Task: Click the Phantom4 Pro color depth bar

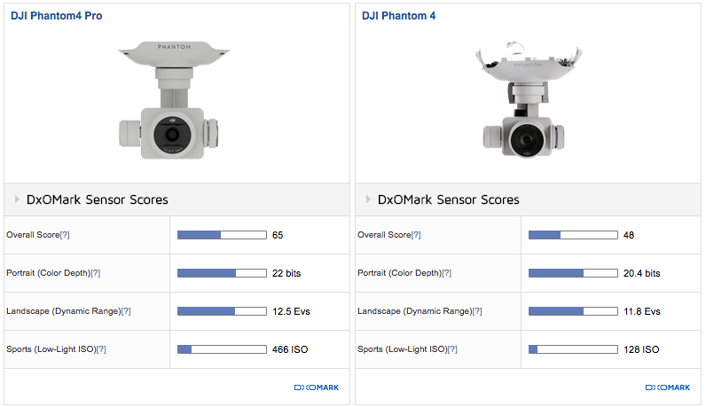Action: point(222,273)
